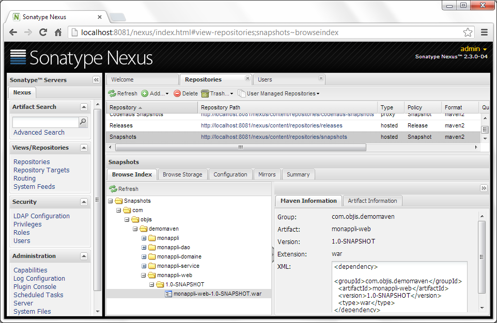The height and width of the screenshot is (323, 497).
Task: Open the releases repository URL
Action: tap(272, 126)
